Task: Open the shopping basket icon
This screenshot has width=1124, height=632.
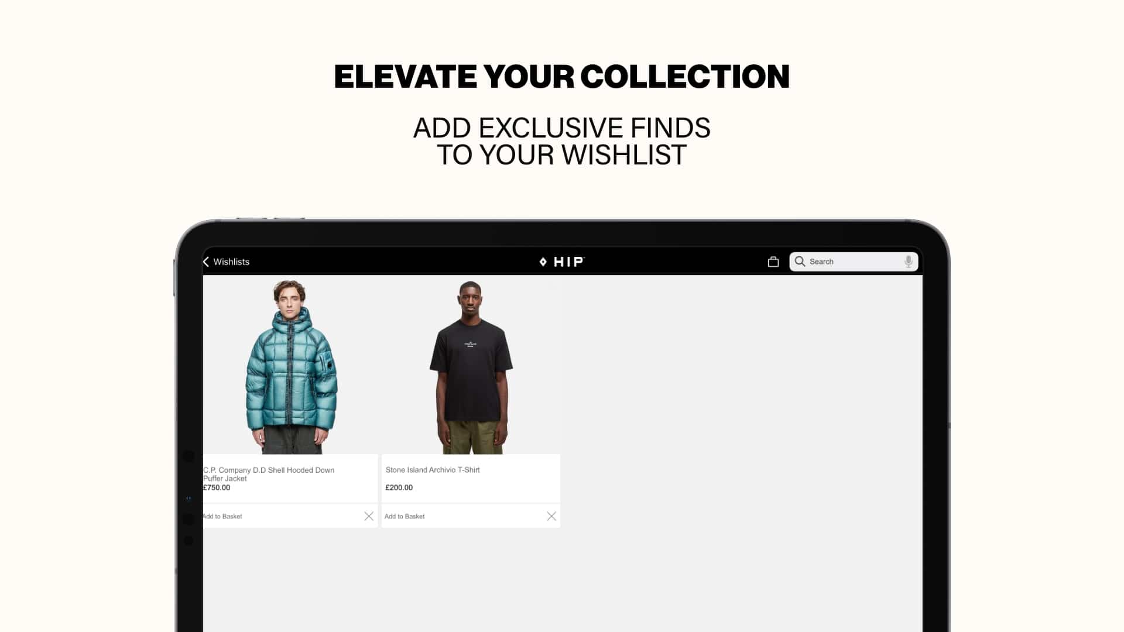Action: [773, 262]
